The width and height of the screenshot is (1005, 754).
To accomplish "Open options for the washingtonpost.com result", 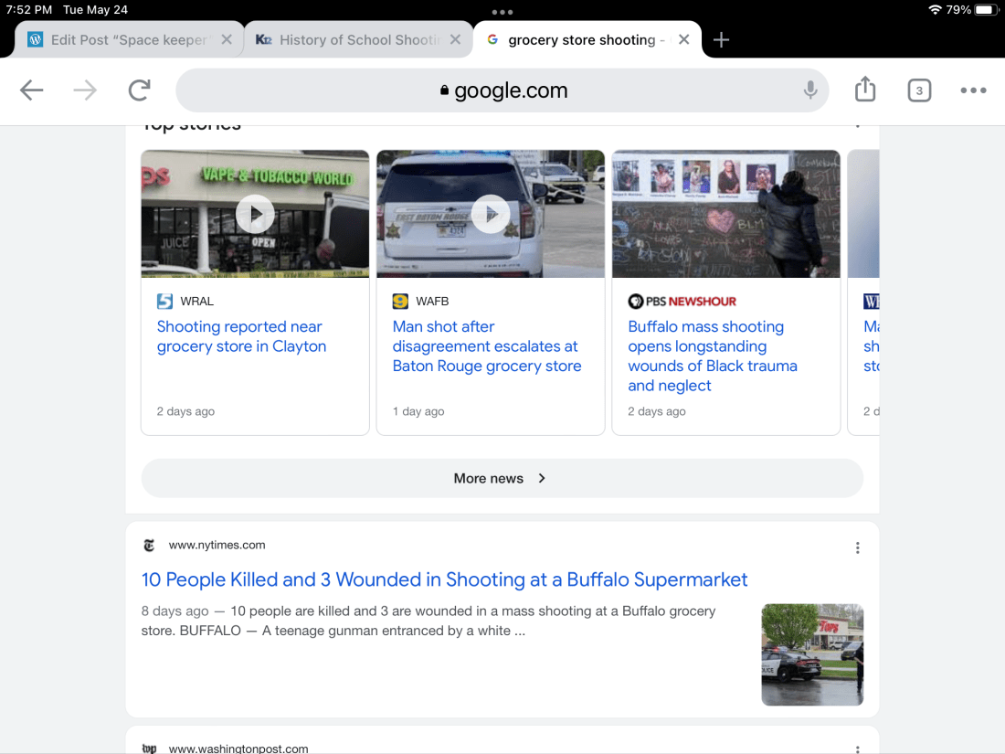I will tap(857, 749).
